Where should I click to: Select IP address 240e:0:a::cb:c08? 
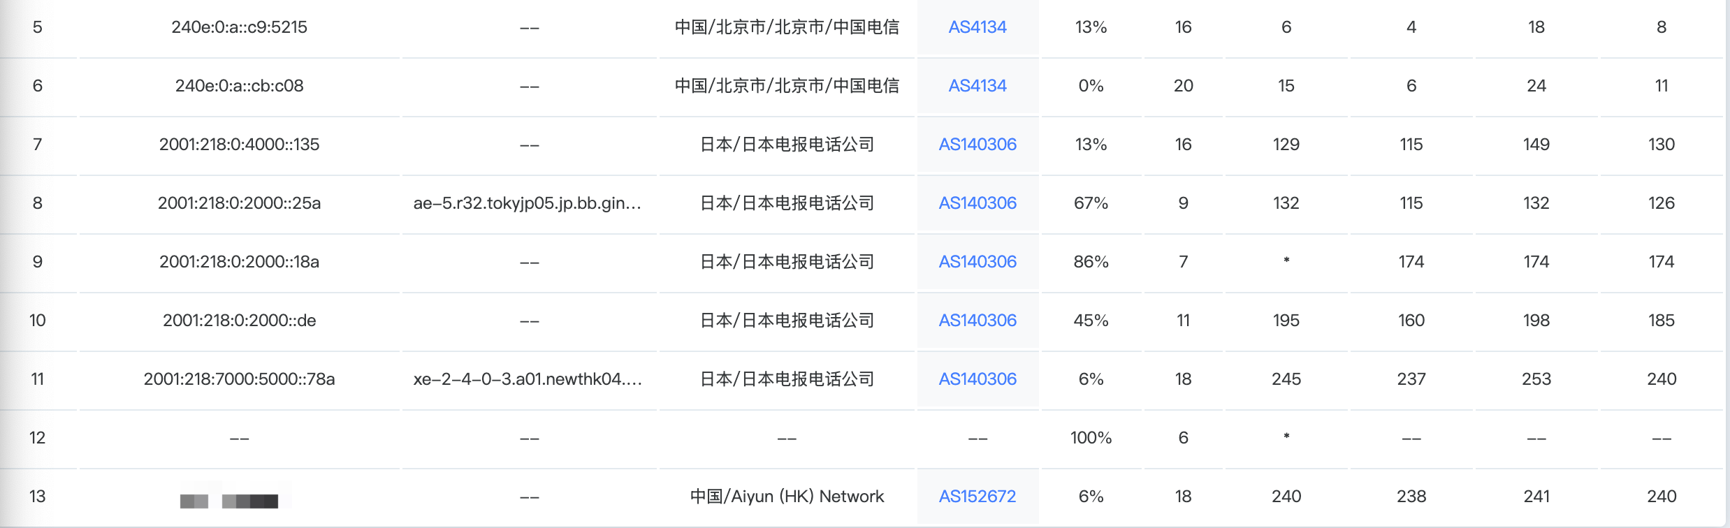[239, 86]
